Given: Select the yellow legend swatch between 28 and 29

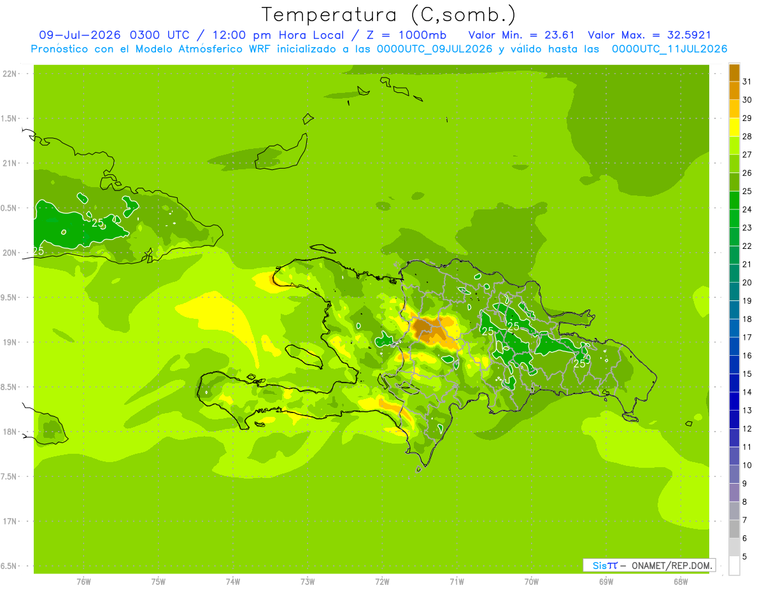Looking at the screenshot, I should point(734,127).
